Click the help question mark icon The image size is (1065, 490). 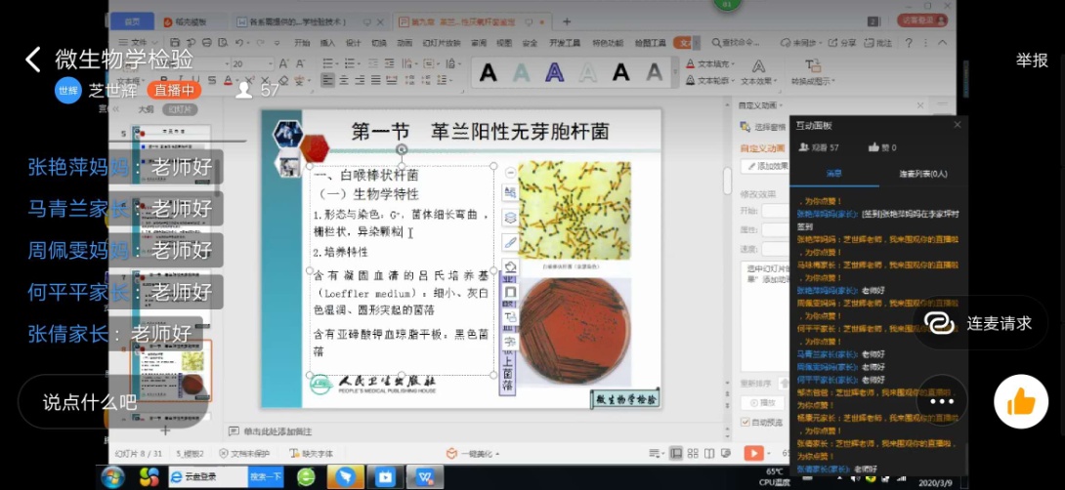coord(909,42)
